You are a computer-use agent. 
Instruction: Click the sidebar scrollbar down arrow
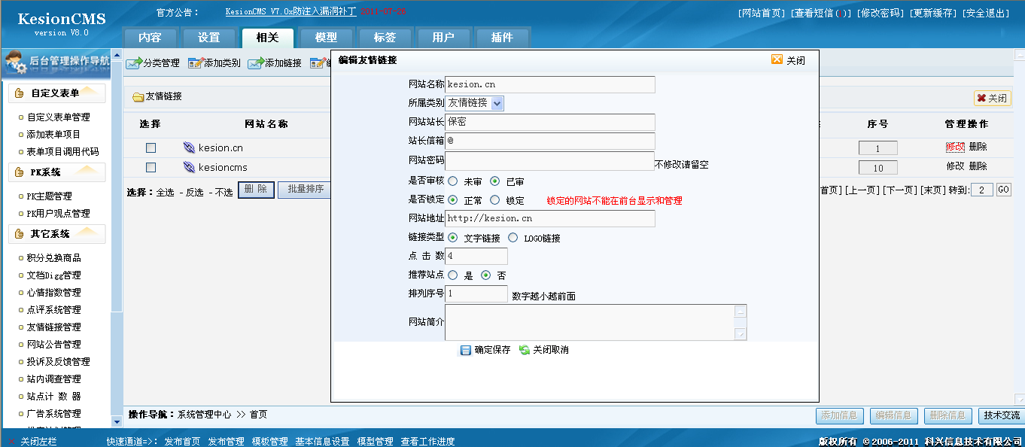pos(117,421)
